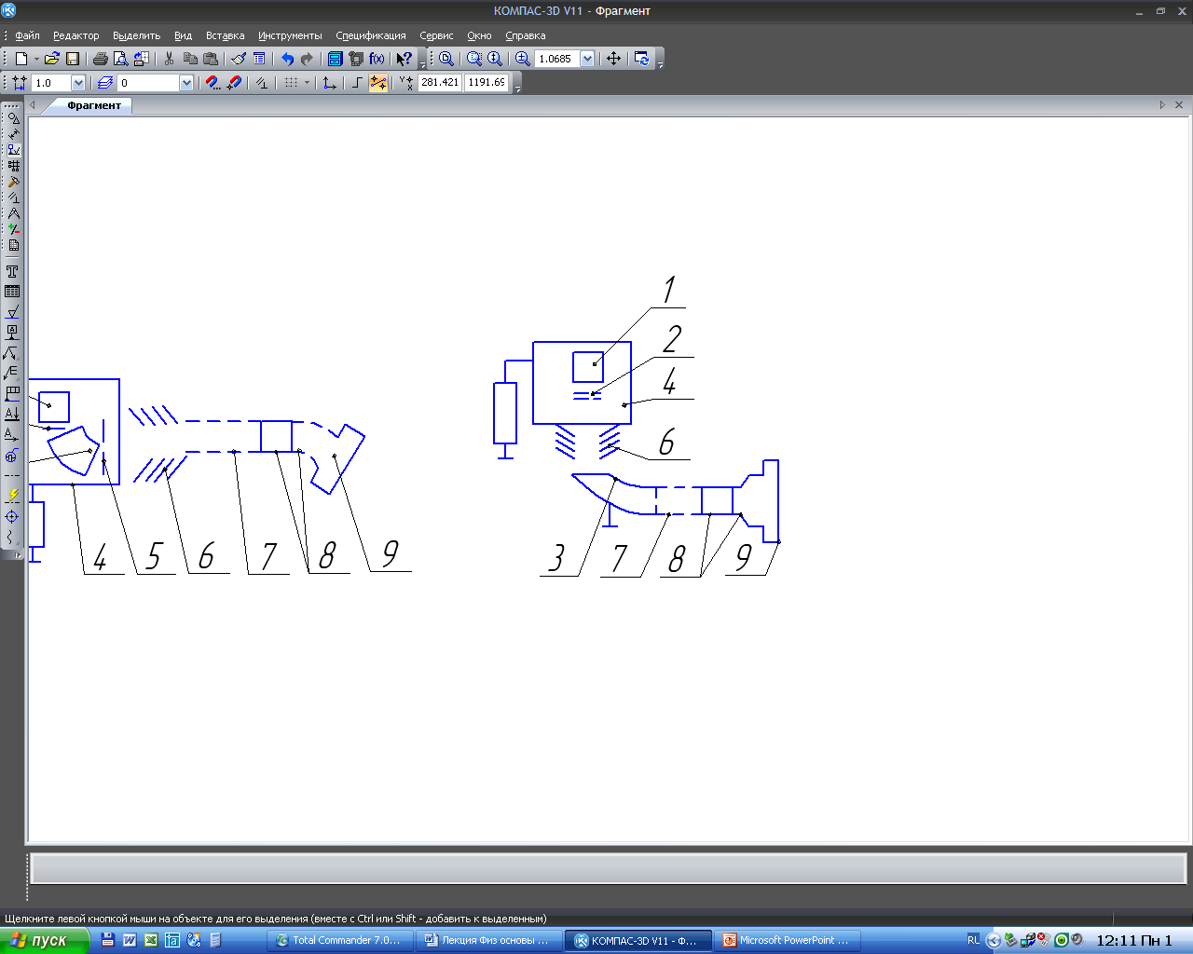
Task: Open the Выделить menu
Action: (x=136, y=35)
